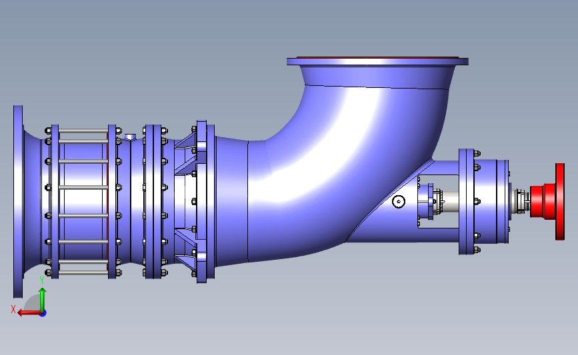The image size is (578, 355).
Task: Click the green Y axis arrow of triad
Action: tap(43, 300)
